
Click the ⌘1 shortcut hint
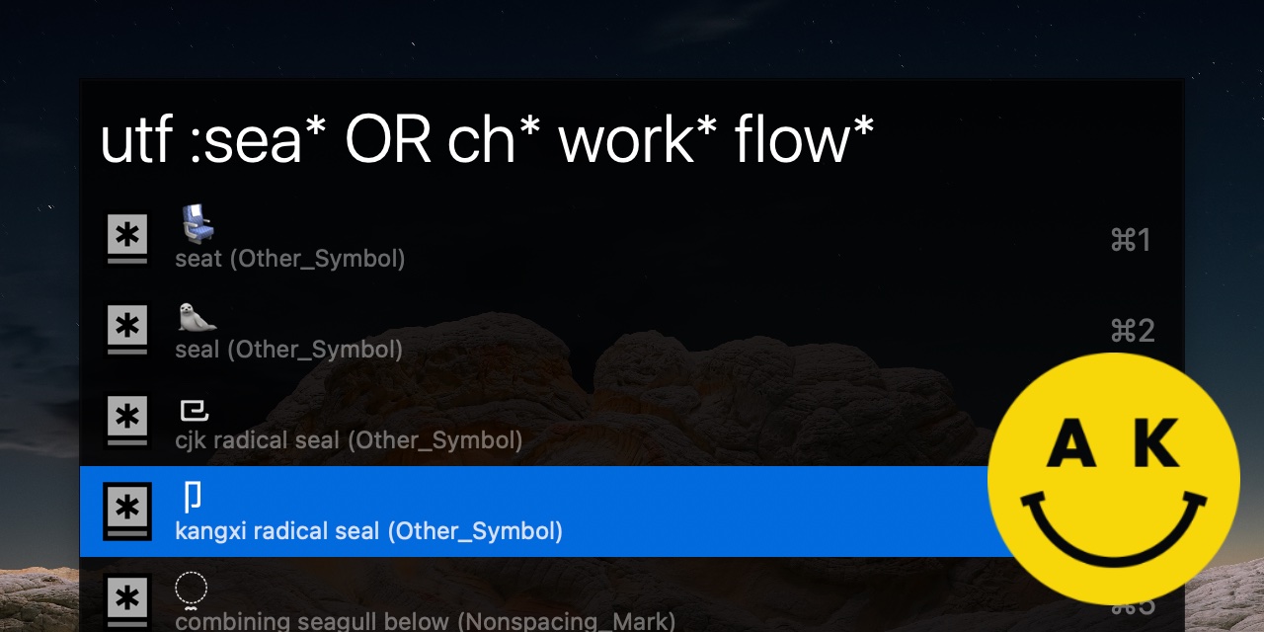(1132, 240)
